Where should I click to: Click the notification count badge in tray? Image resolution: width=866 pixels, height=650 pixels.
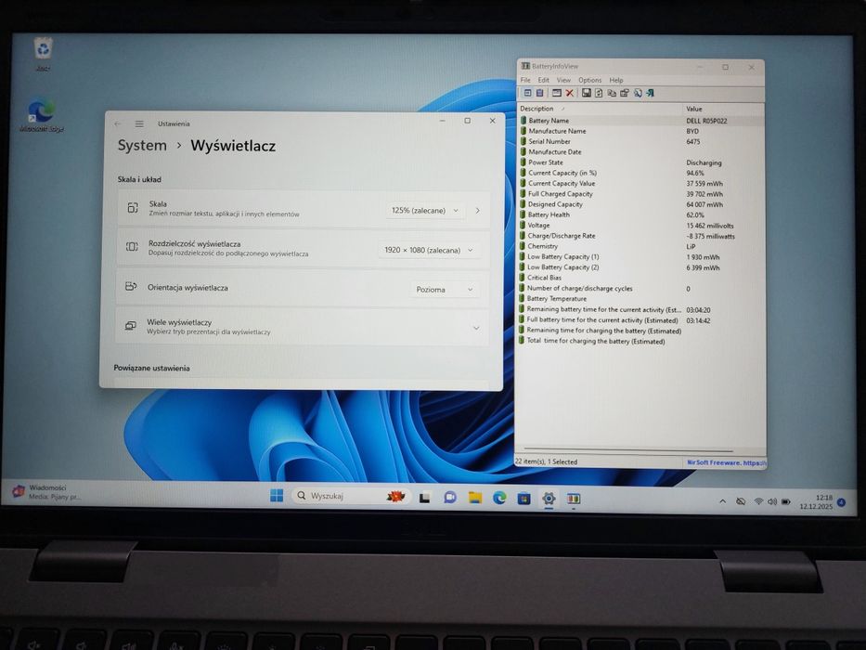click(x=842, y=501)
